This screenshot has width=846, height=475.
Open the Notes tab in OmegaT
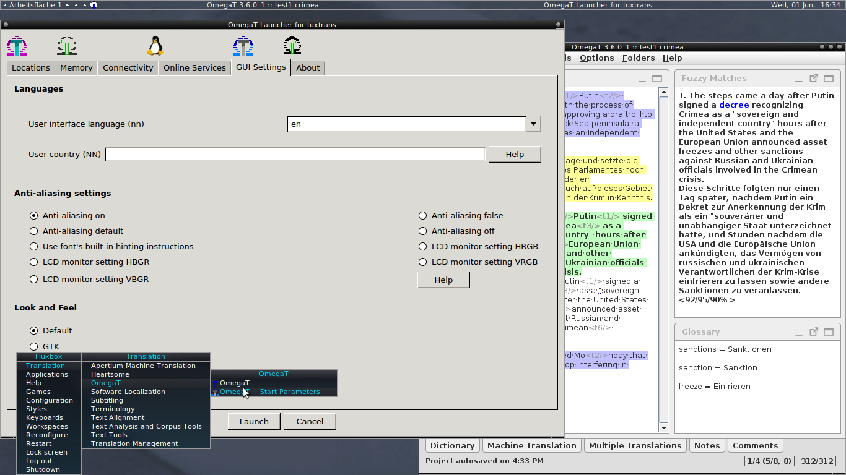[x=707, y=446]
